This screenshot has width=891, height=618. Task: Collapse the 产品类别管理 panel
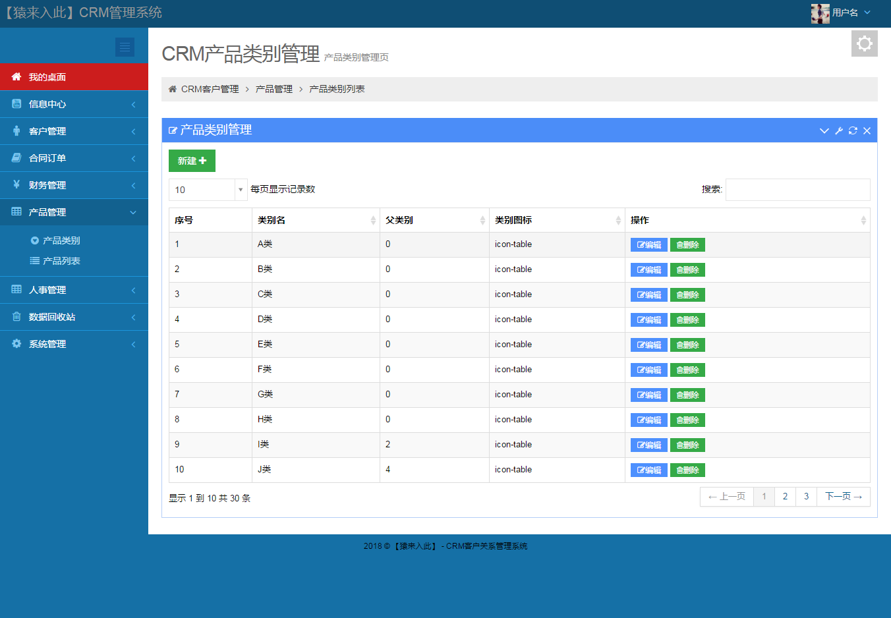pyautogui.click(x=824, y=130)
